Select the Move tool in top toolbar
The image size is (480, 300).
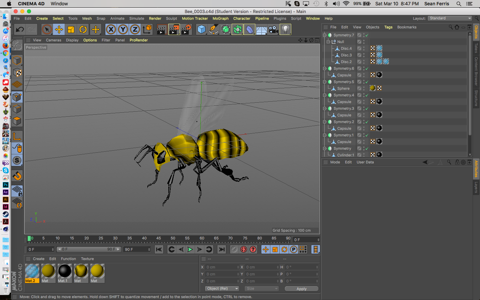click(59, 30)
